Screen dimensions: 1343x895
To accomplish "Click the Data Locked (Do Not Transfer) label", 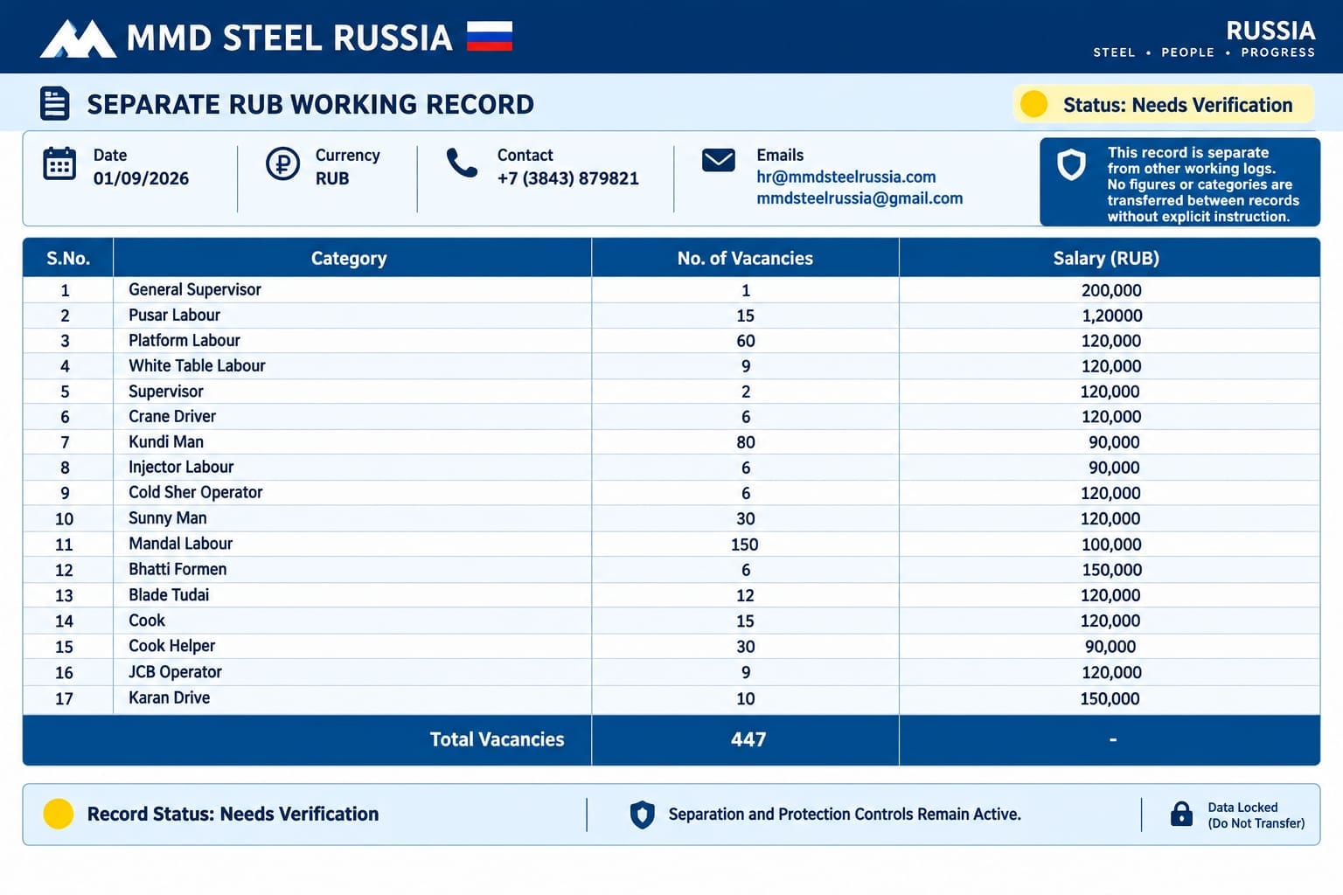I will point(1256,815).
